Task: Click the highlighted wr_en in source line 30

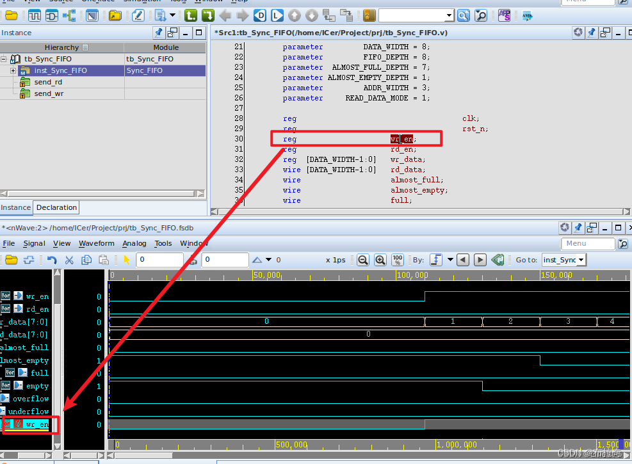Action: (x=401, y=140)
